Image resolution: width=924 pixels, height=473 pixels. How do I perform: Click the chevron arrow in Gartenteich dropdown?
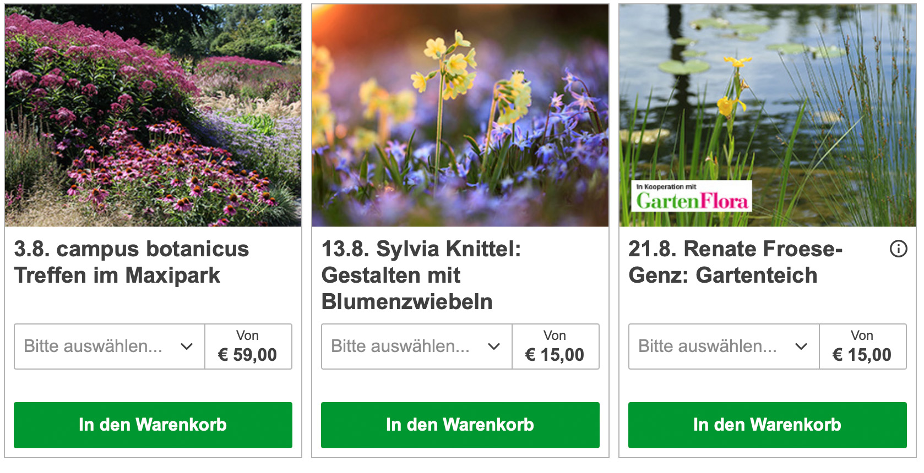pyautogui.click(x=801, y=346)
